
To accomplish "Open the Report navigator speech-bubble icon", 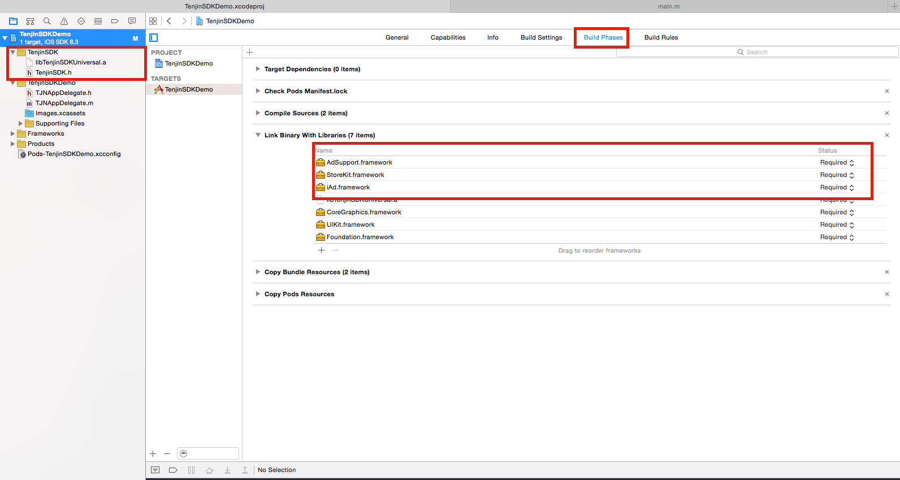I will tap(132, 21).
